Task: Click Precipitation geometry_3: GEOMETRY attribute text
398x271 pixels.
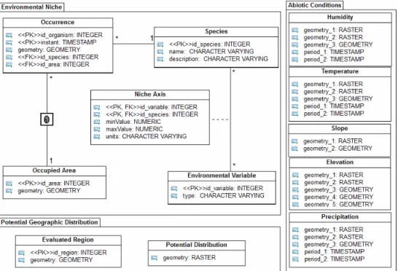Action: (x=339, y=245)
